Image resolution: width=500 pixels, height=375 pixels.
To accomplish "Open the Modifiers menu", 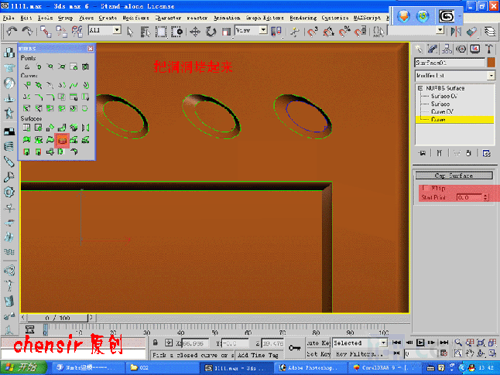I will tap(136, 18).
